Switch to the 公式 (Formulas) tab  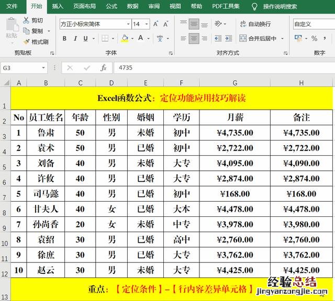coord(111,6)
